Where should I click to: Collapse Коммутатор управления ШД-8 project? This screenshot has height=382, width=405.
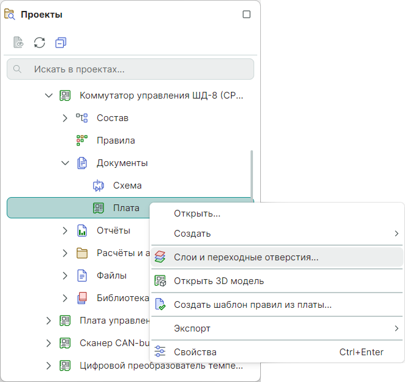tap(49, 95)
